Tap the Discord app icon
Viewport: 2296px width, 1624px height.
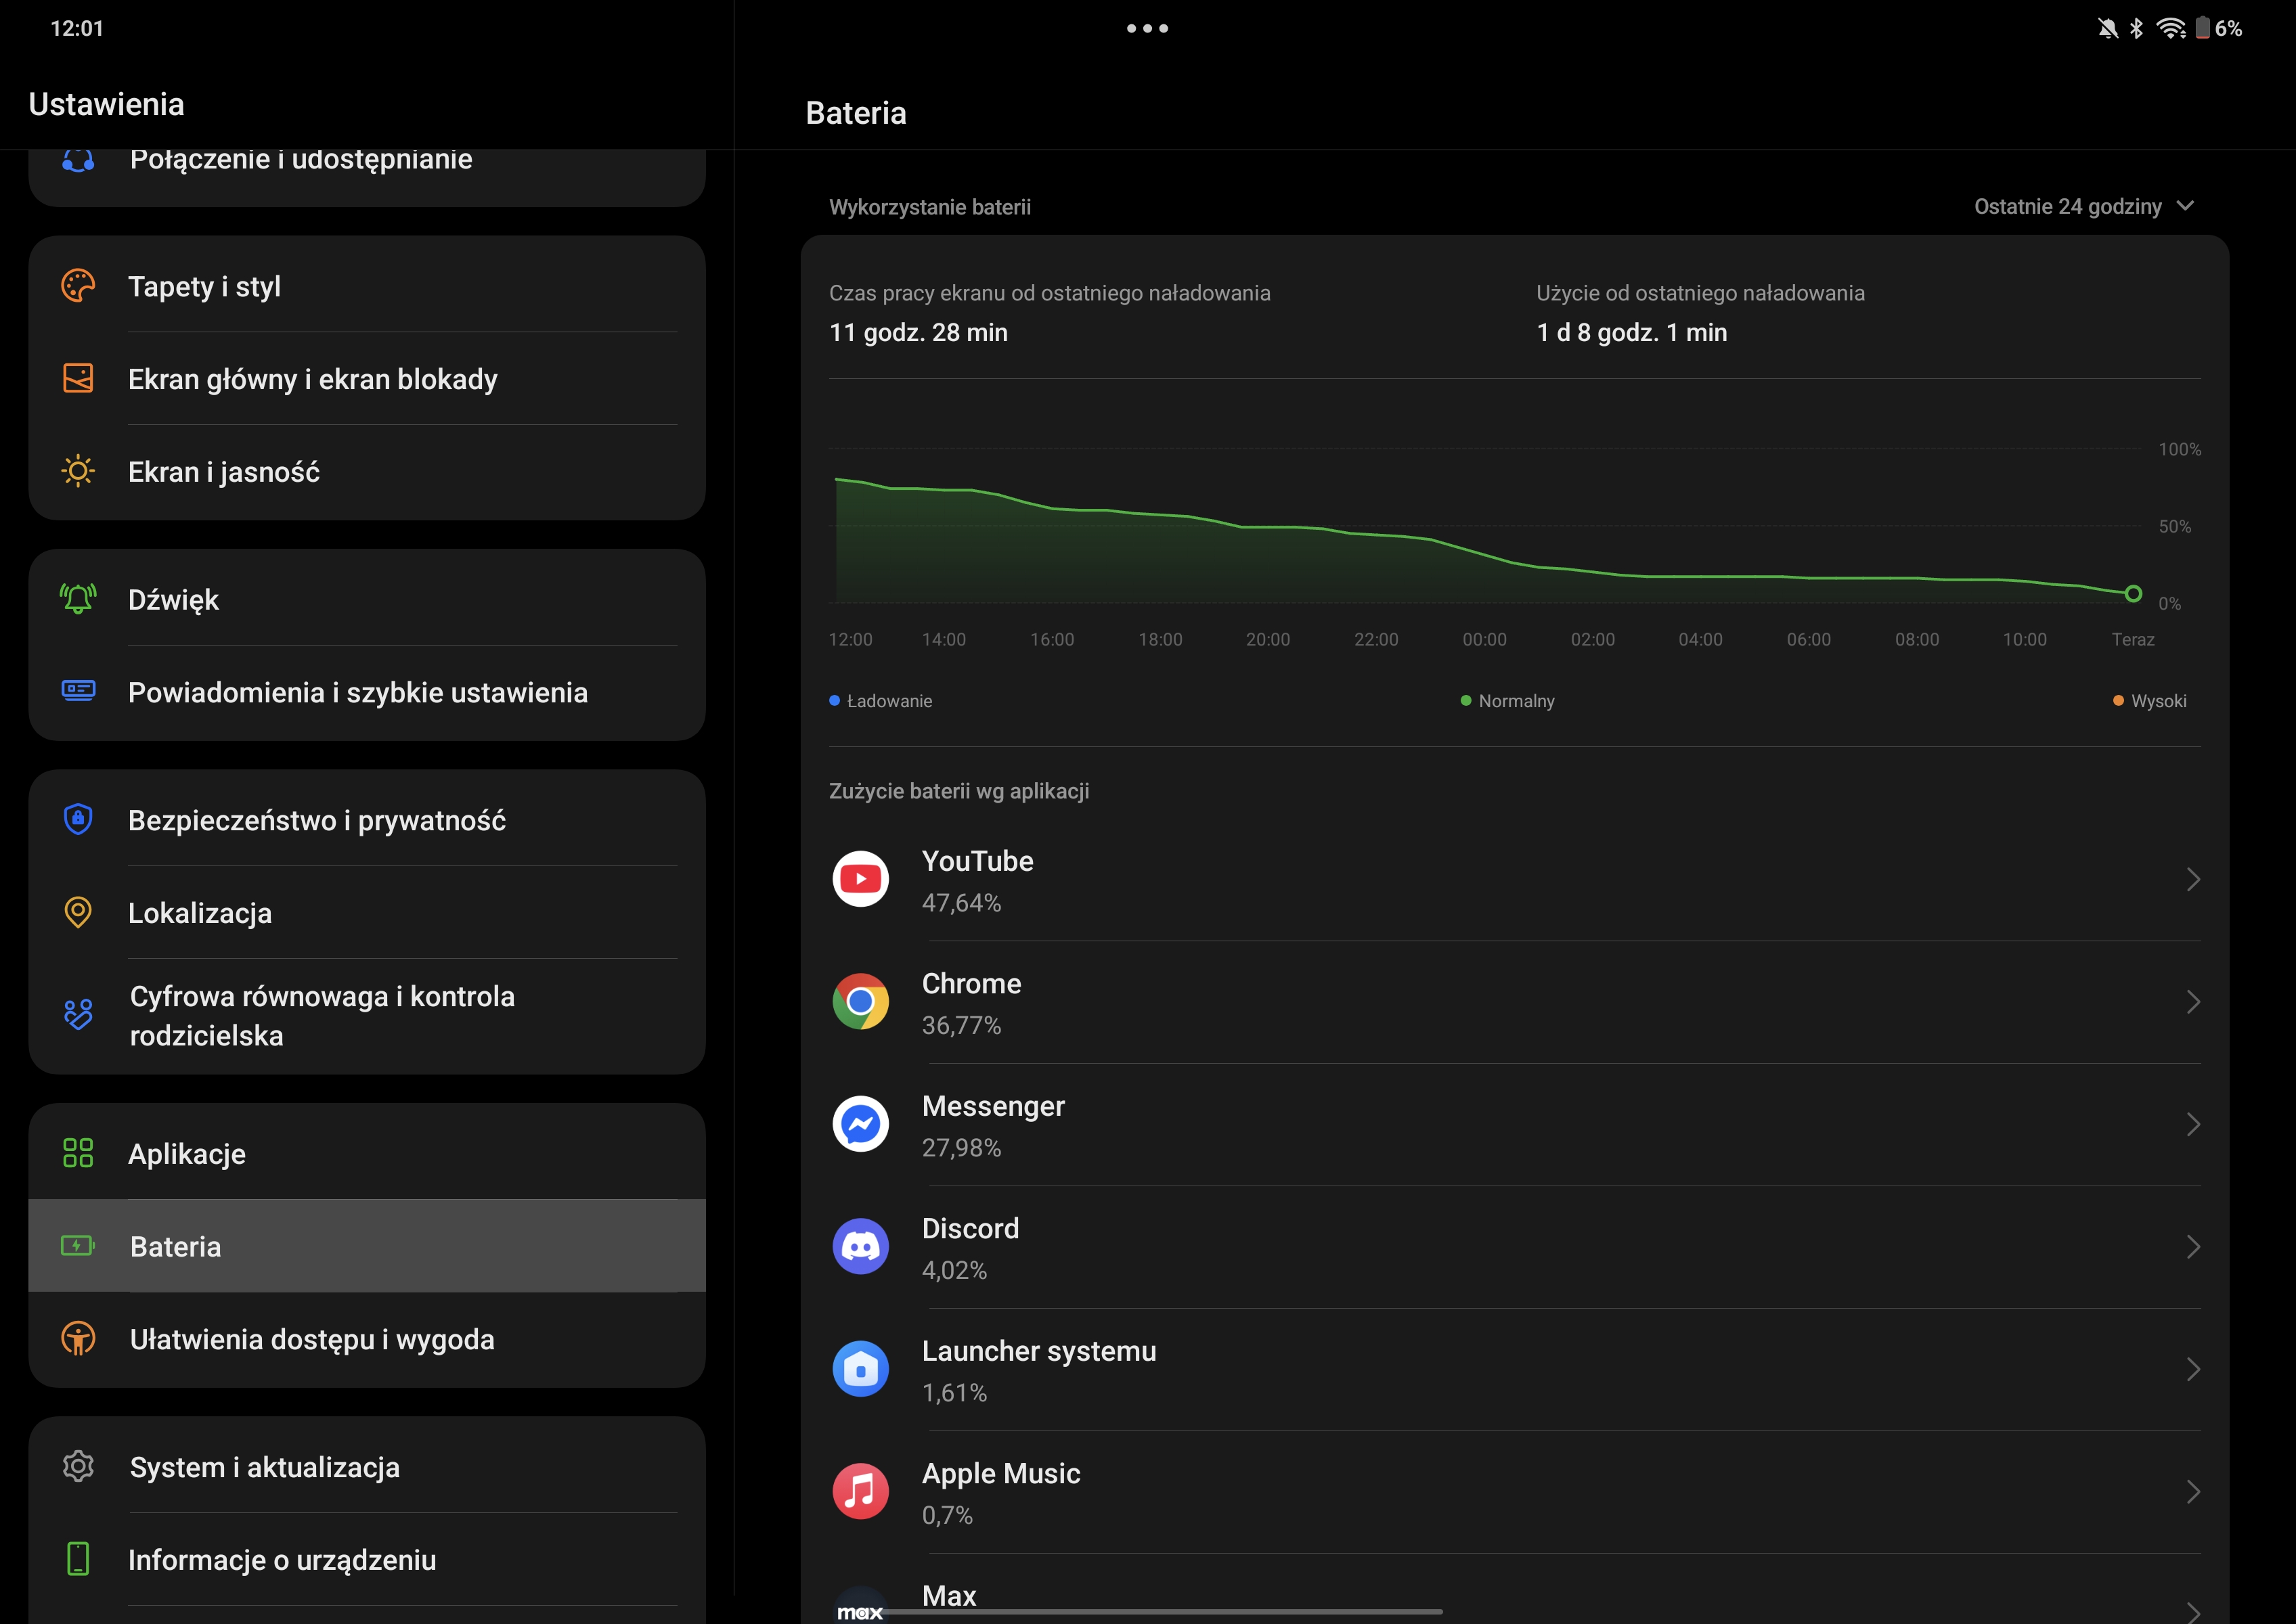860,1246
